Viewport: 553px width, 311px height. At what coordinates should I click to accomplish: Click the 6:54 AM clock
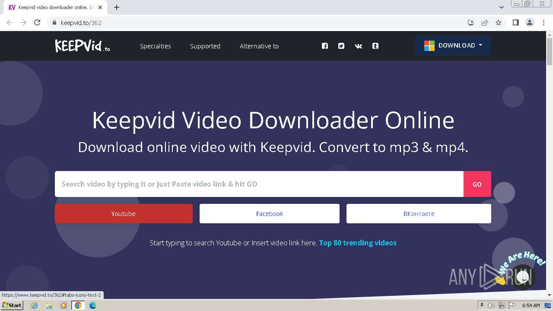(x=531, y=305)
